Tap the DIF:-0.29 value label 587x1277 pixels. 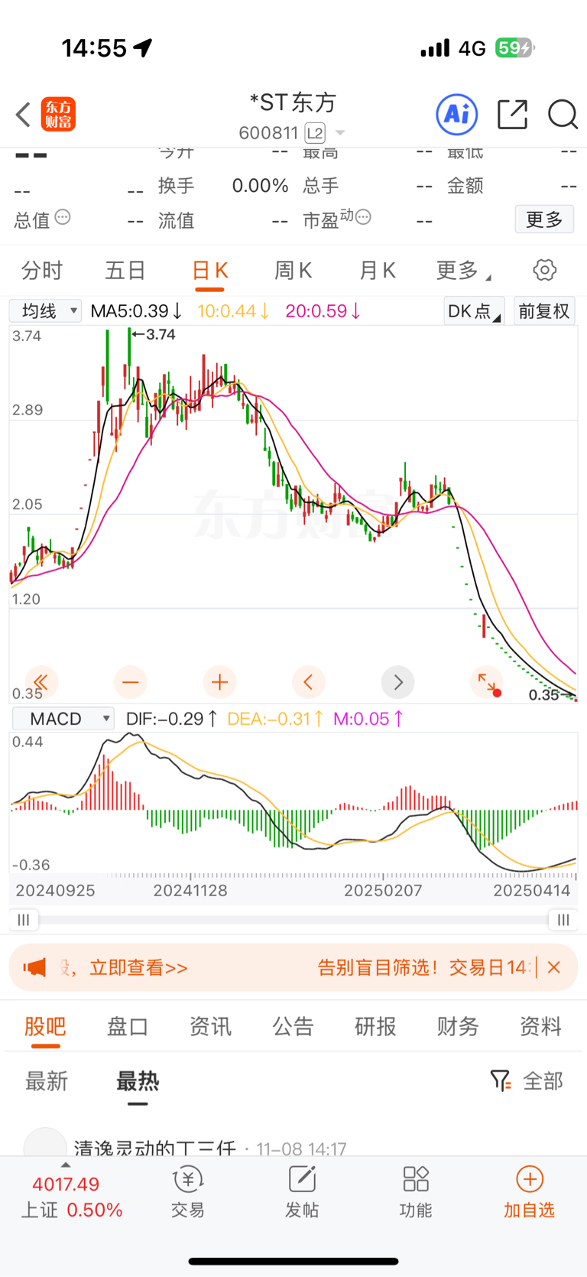[x=172, y=719]
